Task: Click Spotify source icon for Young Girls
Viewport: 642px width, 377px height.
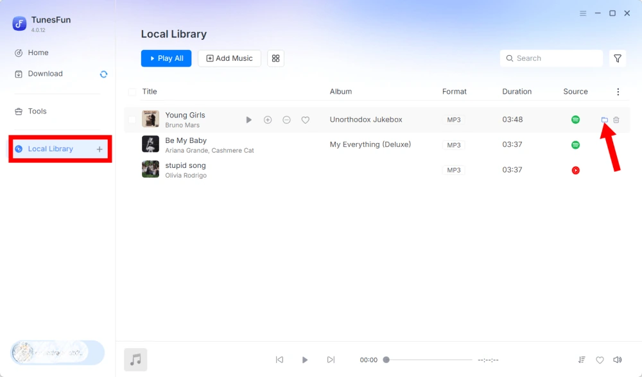Action: click(576, 120)
